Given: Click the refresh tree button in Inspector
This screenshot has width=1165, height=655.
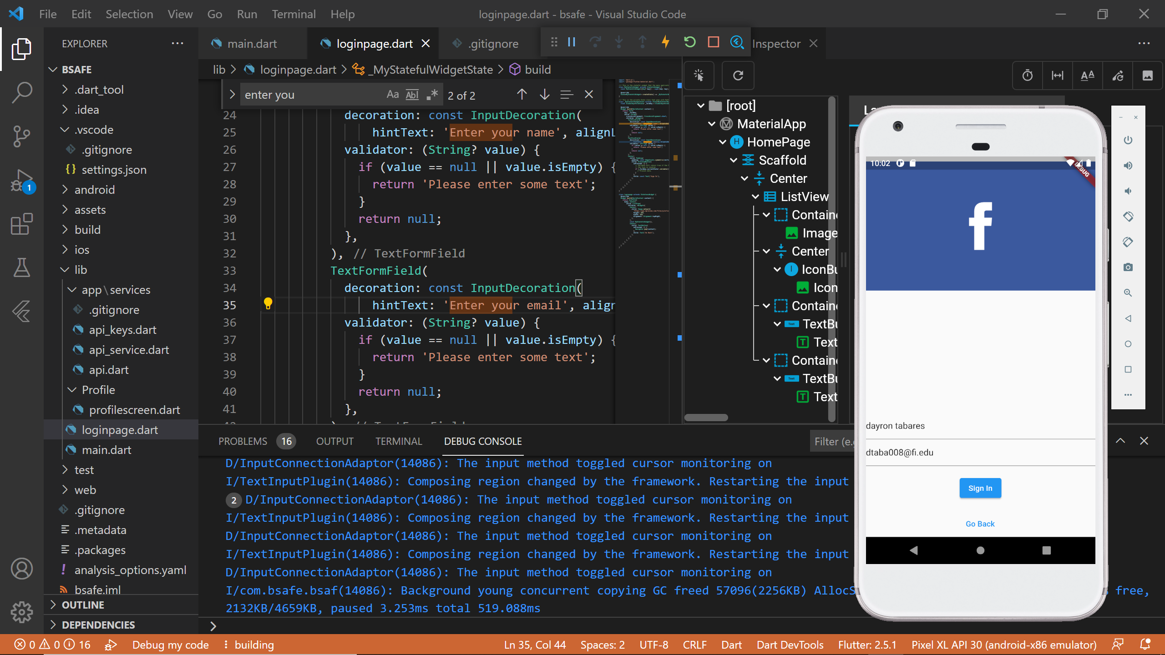Looking at the screenshot, I should point(738,76).
